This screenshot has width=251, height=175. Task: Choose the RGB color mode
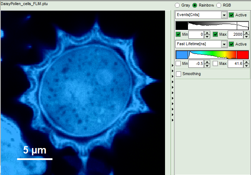pos(219,5)
